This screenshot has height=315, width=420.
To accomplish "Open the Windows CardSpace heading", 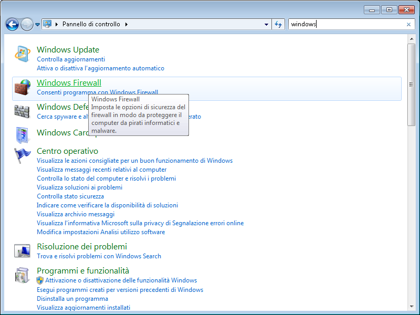I will tap(62, 133).
